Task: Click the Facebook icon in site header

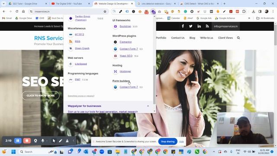Action: [x=183, y=26]
